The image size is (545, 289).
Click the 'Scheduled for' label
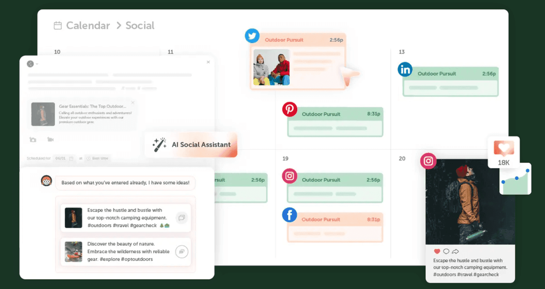coord(38,158)
